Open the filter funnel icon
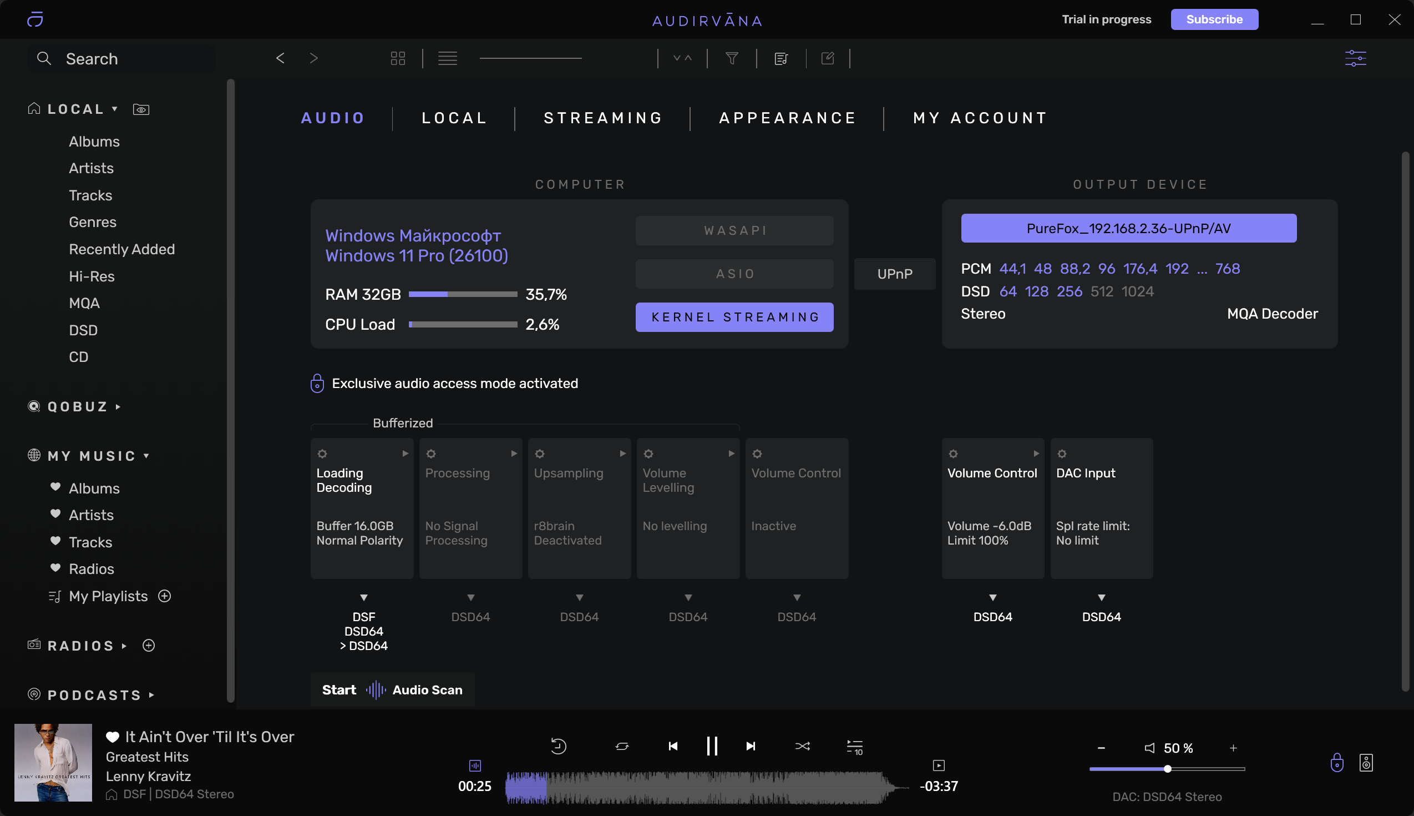1414x816 pixels. [731, 58]
